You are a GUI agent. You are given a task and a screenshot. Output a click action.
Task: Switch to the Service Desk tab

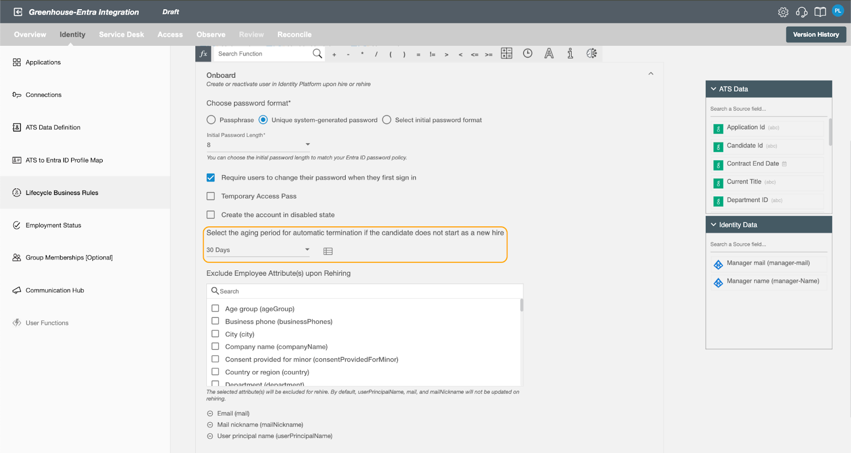[121, 35]
